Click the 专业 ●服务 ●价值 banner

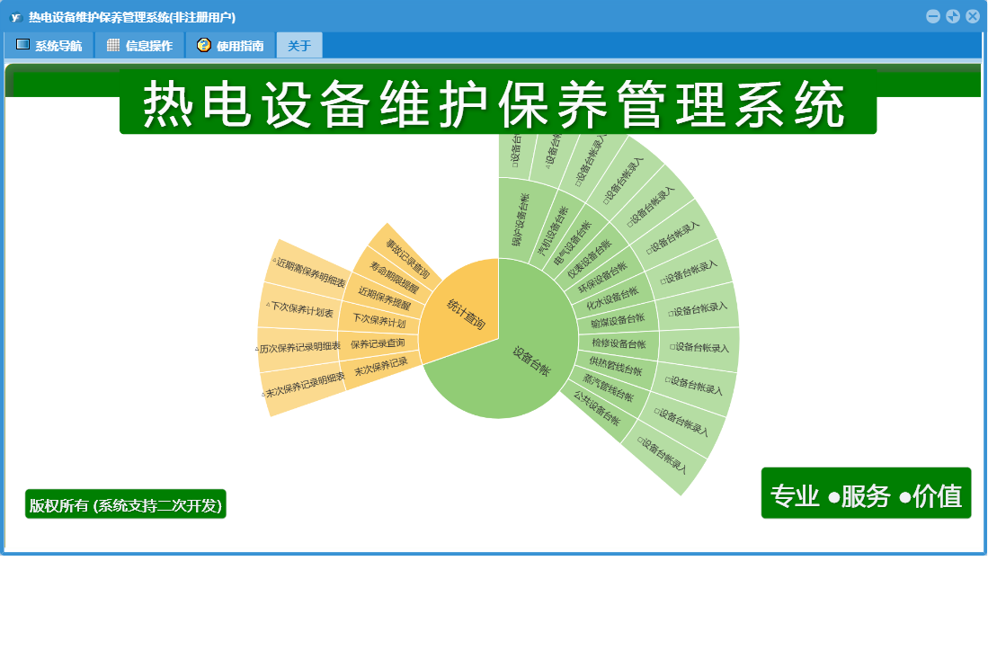click(x=866, y=494)
